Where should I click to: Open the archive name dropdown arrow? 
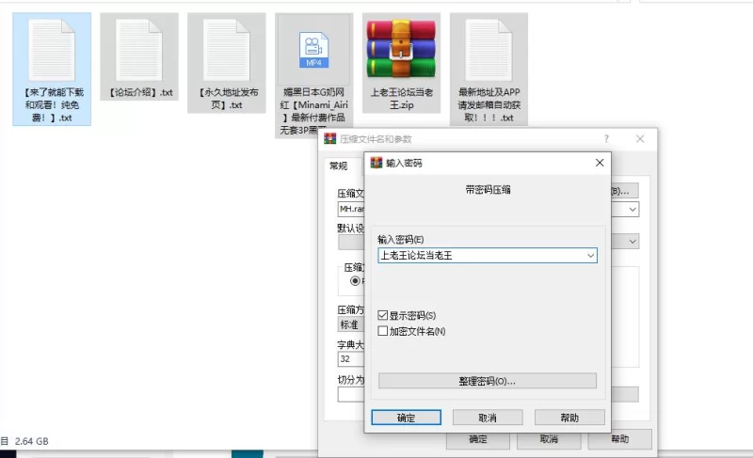[633, 209]
